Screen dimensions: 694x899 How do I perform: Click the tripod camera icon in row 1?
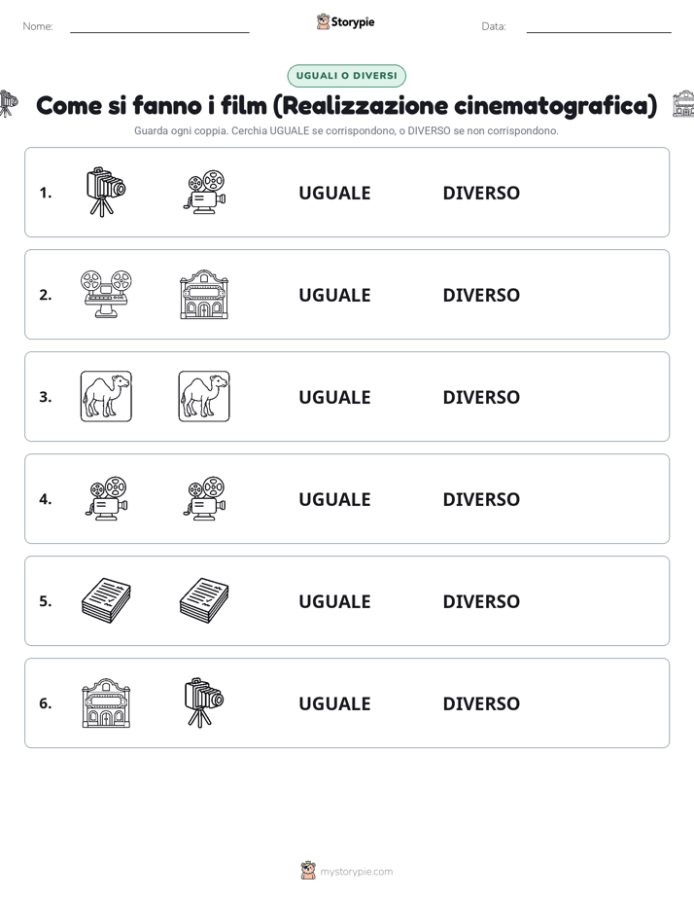(106, 192)
